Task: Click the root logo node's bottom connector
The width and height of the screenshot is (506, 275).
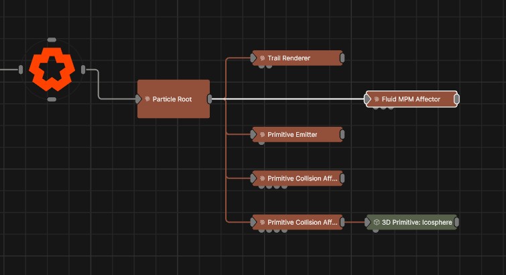Action: [x=52, y=99]
